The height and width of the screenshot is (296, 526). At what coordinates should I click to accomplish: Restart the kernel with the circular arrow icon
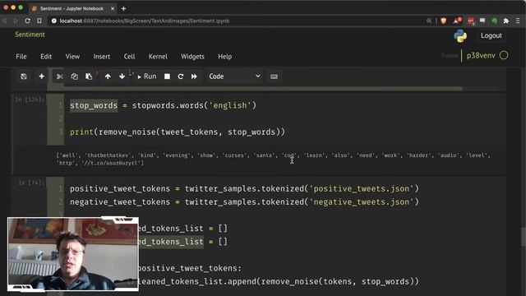pyautogui.click(x=181, y=76)
